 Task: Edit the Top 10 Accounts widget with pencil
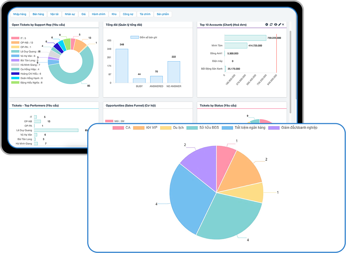coord(280,25)
